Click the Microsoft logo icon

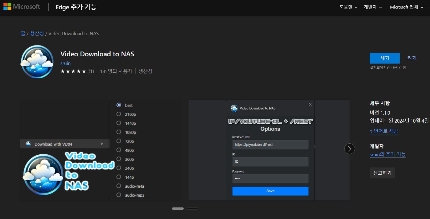pyautogui.click(x=7, y=6)
